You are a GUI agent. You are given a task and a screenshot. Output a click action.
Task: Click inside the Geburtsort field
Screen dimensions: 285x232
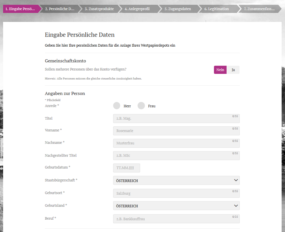click(176, 193)
